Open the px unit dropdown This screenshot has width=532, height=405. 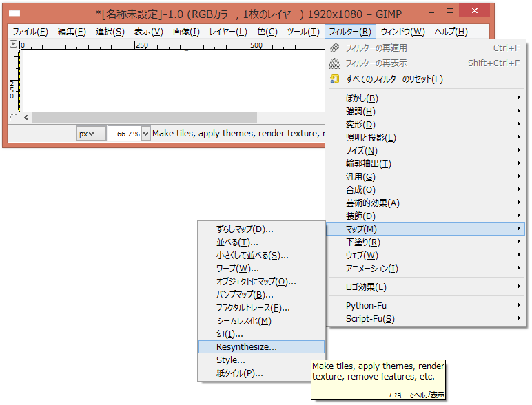[90, 134]
